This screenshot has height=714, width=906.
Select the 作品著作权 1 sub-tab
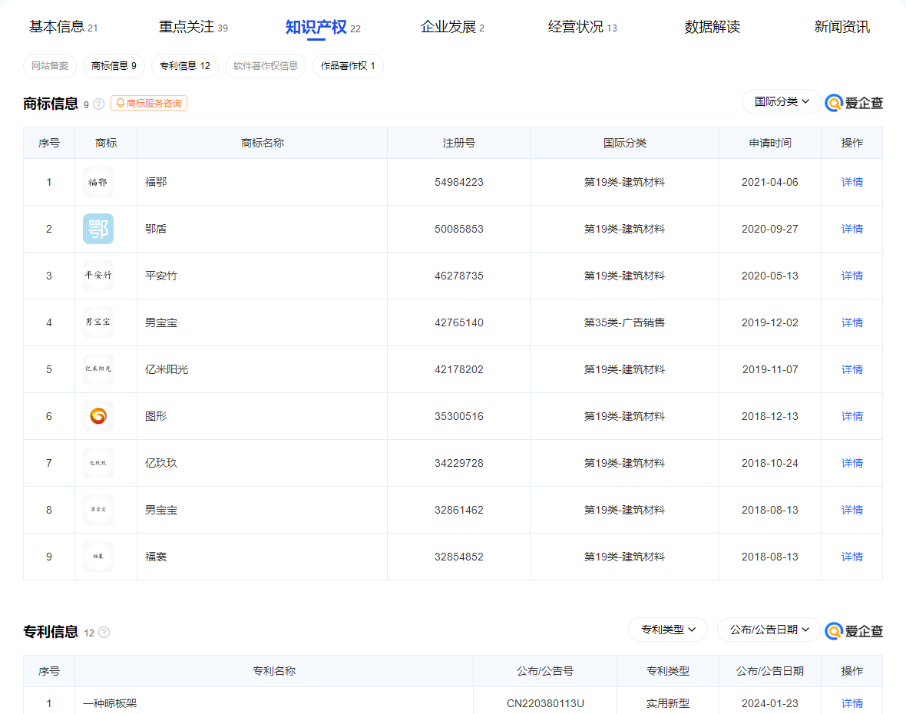[348, 66]
